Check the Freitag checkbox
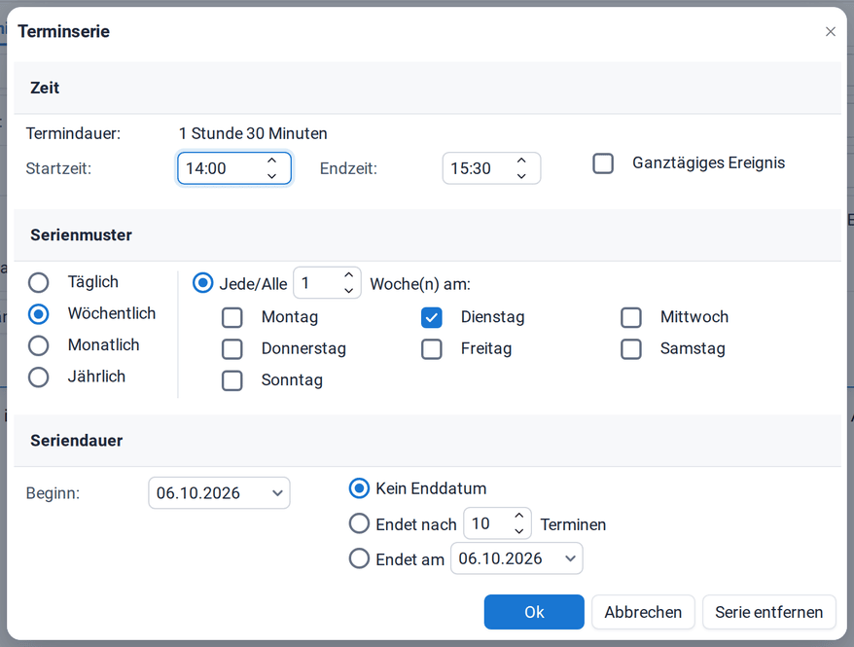 pos(431,349)
